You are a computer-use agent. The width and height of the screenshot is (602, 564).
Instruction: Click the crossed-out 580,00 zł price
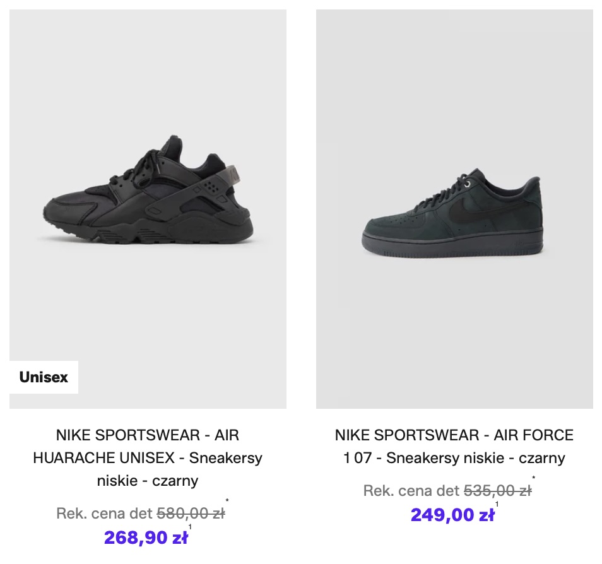[191, 514]
